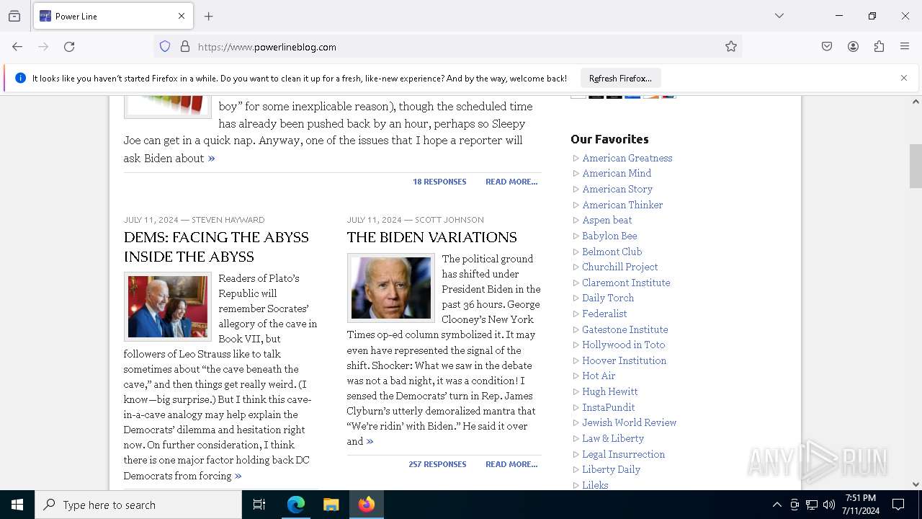Screen dimensions: 922x519
Task: Visit Law & Liberty link
Action: coord(613,438)
